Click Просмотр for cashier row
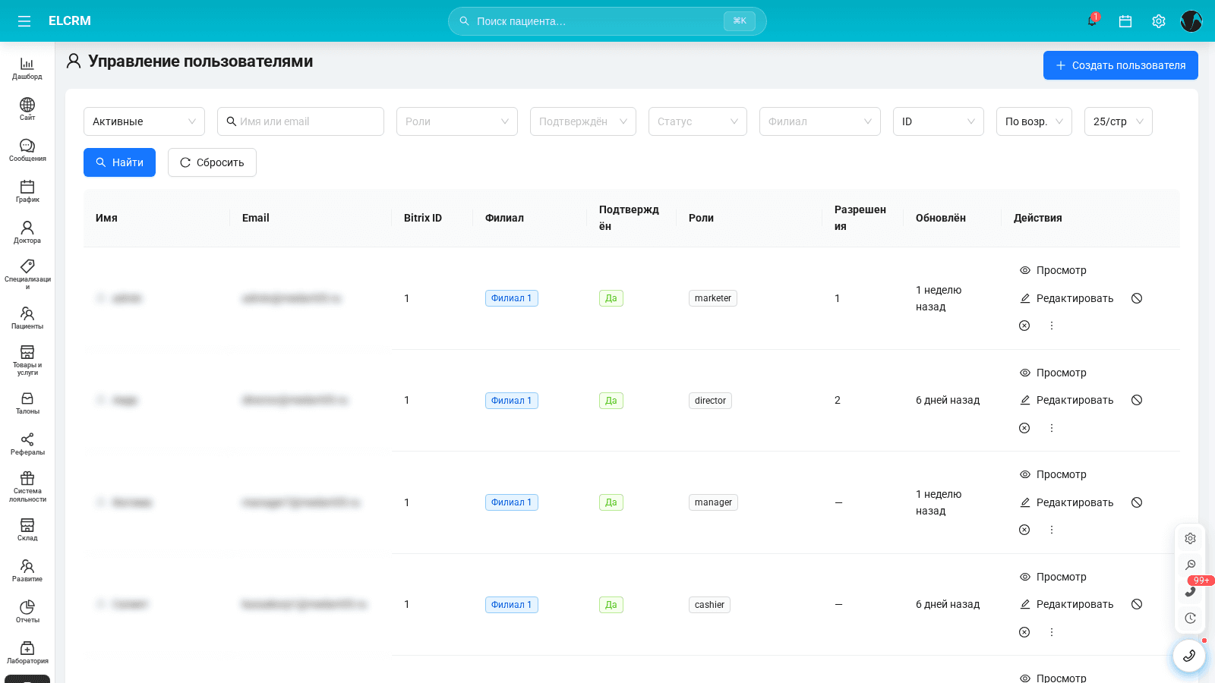 [1053, 577]
